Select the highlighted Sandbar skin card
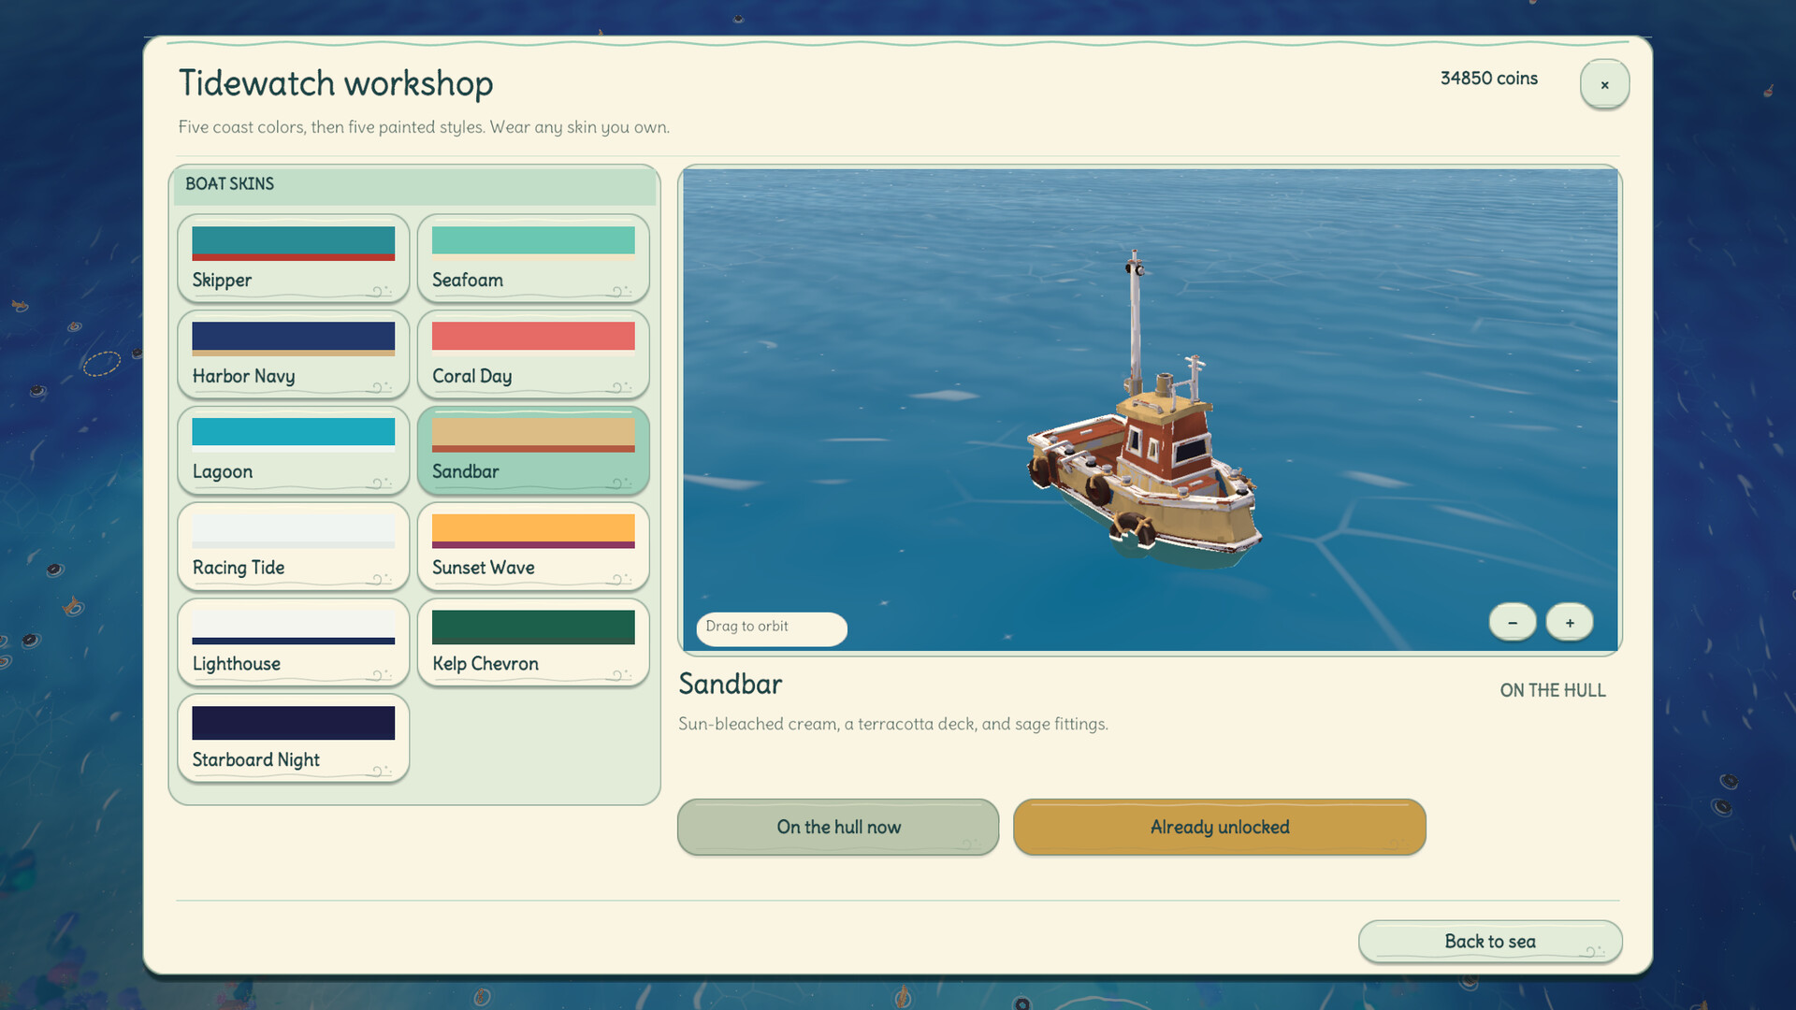1796x1010 pixels. click(x=533, y=451)
